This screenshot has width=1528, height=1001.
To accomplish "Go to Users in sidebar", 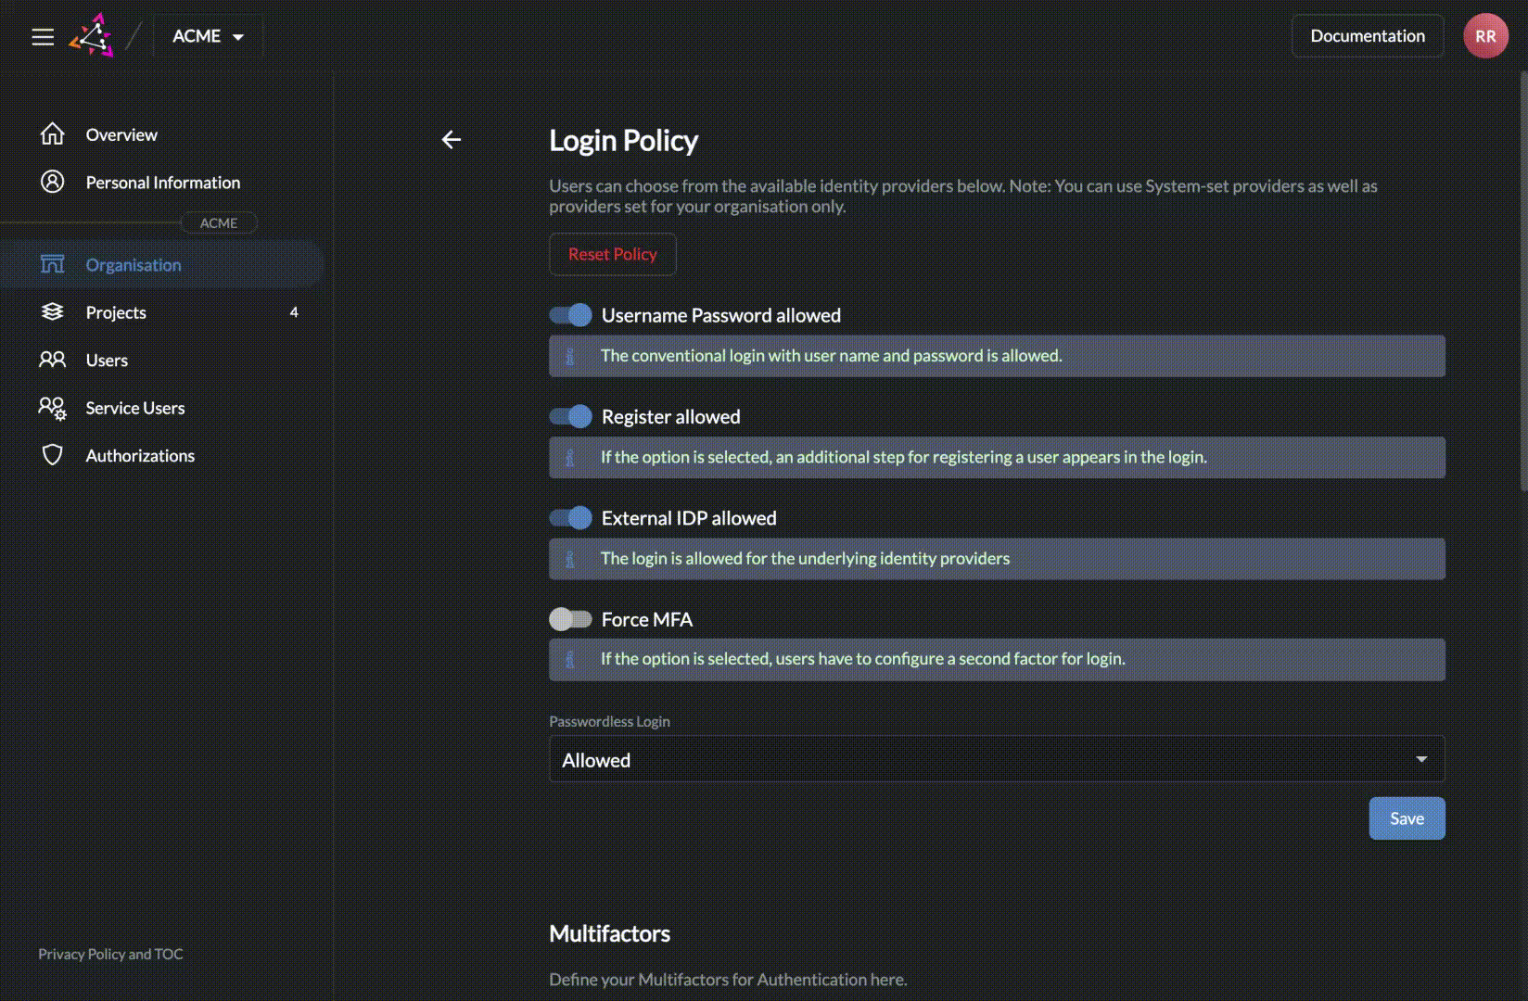I will [107, 361].
